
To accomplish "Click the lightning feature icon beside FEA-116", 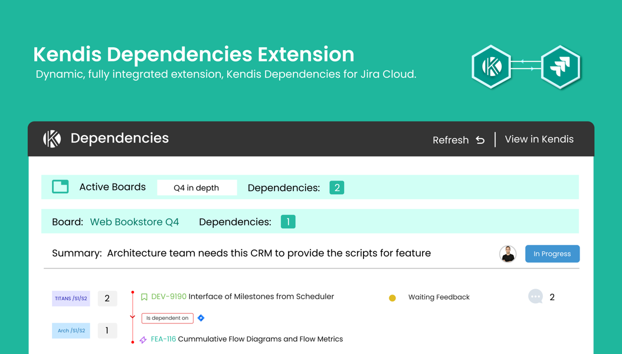I will click(143, 340).
